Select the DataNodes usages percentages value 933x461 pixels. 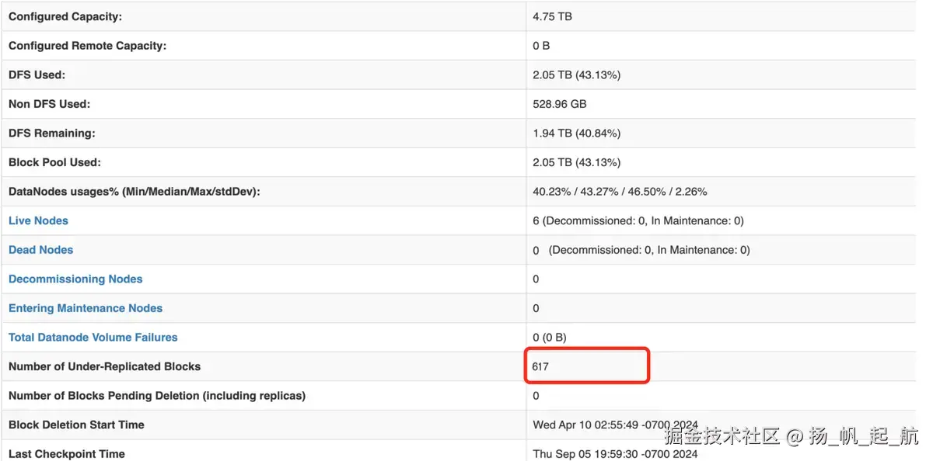click(x=620, y=192)
